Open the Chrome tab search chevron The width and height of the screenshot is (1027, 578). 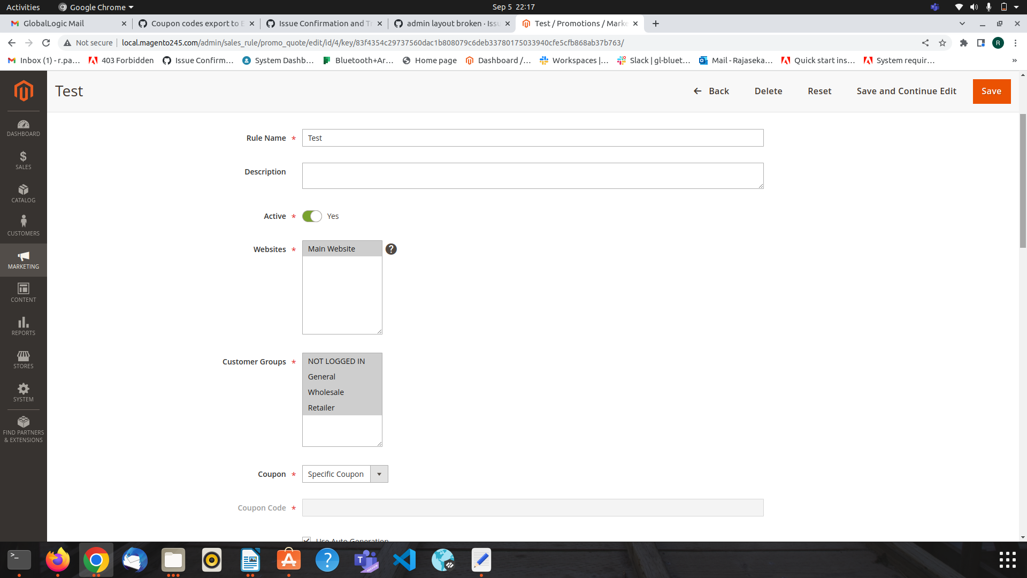[x=962, y=23]
